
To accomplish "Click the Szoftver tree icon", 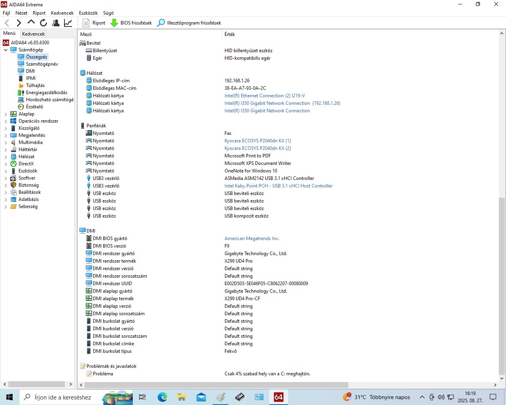I will pyautogui.click(x=13, y=178).
